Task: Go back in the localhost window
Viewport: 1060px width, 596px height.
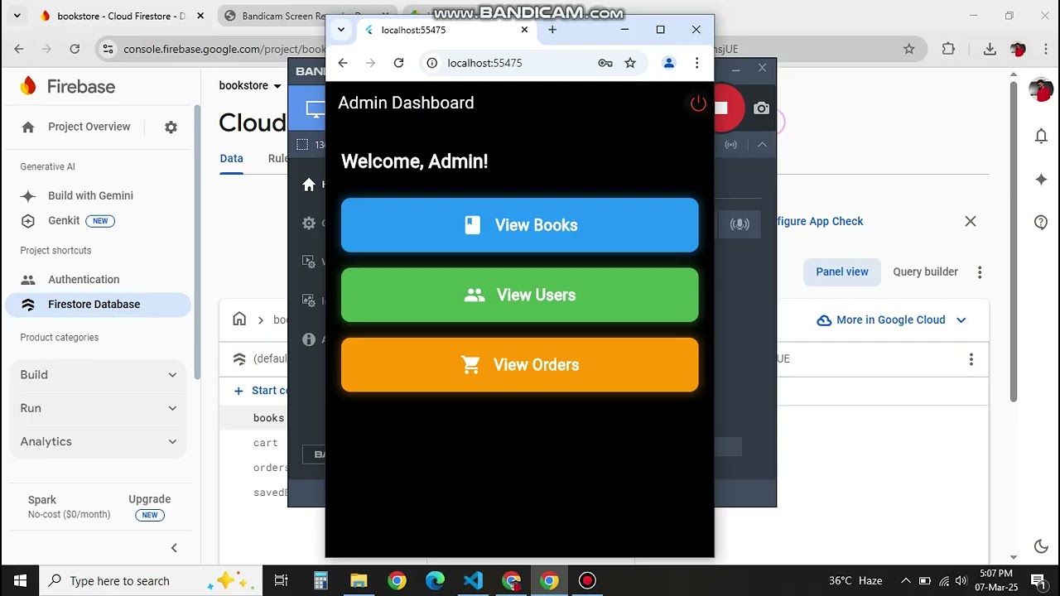Action: pos(343,63)
